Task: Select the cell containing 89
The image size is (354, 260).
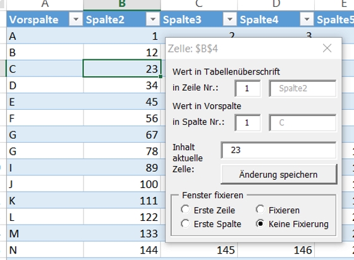Action: (122, 167)
